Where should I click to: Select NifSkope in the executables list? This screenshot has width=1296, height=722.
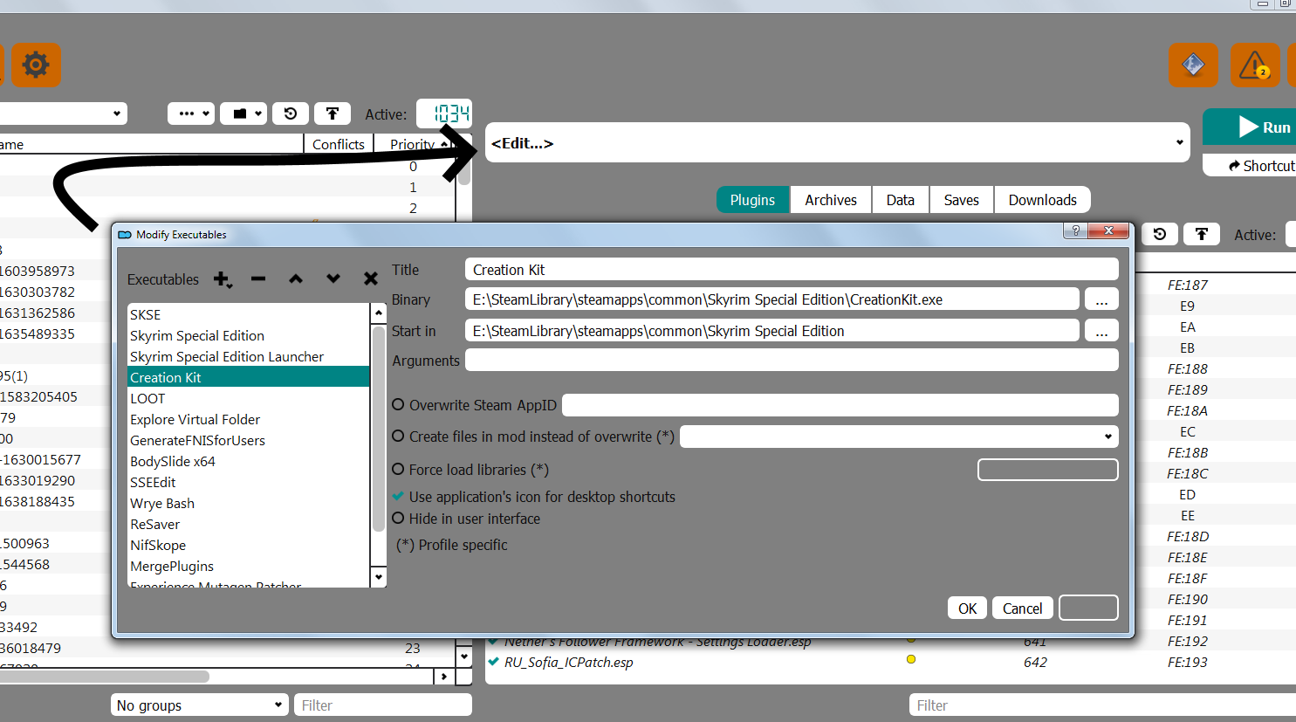249,545
